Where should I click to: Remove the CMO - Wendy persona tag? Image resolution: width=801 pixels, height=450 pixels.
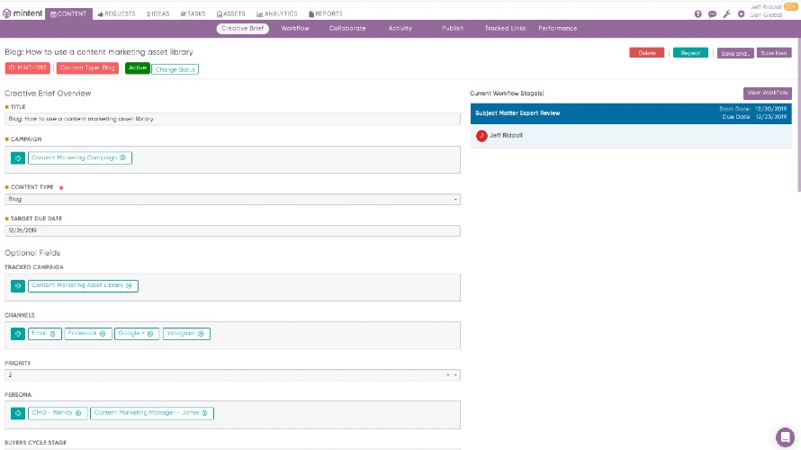78,413
